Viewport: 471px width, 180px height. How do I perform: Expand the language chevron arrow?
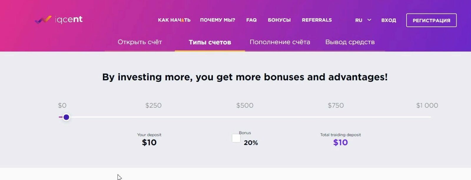[369, 20]
